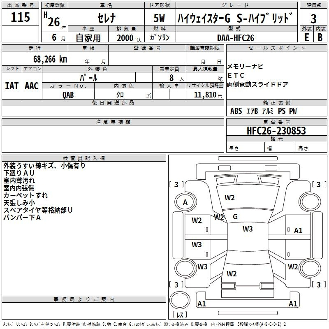Select hood damage mark W2
Screen dimensions: 329x329
tap(229, 198)
